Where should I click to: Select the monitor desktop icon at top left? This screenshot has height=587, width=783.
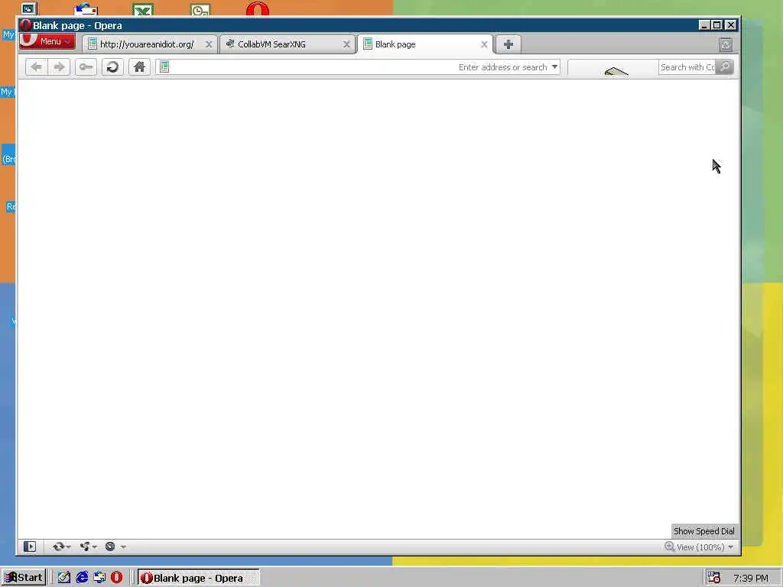(29, 8)
